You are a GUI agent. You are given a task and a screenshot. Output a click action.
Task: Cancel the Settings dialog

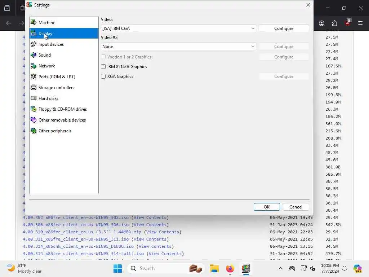click(x=296, y=207)
